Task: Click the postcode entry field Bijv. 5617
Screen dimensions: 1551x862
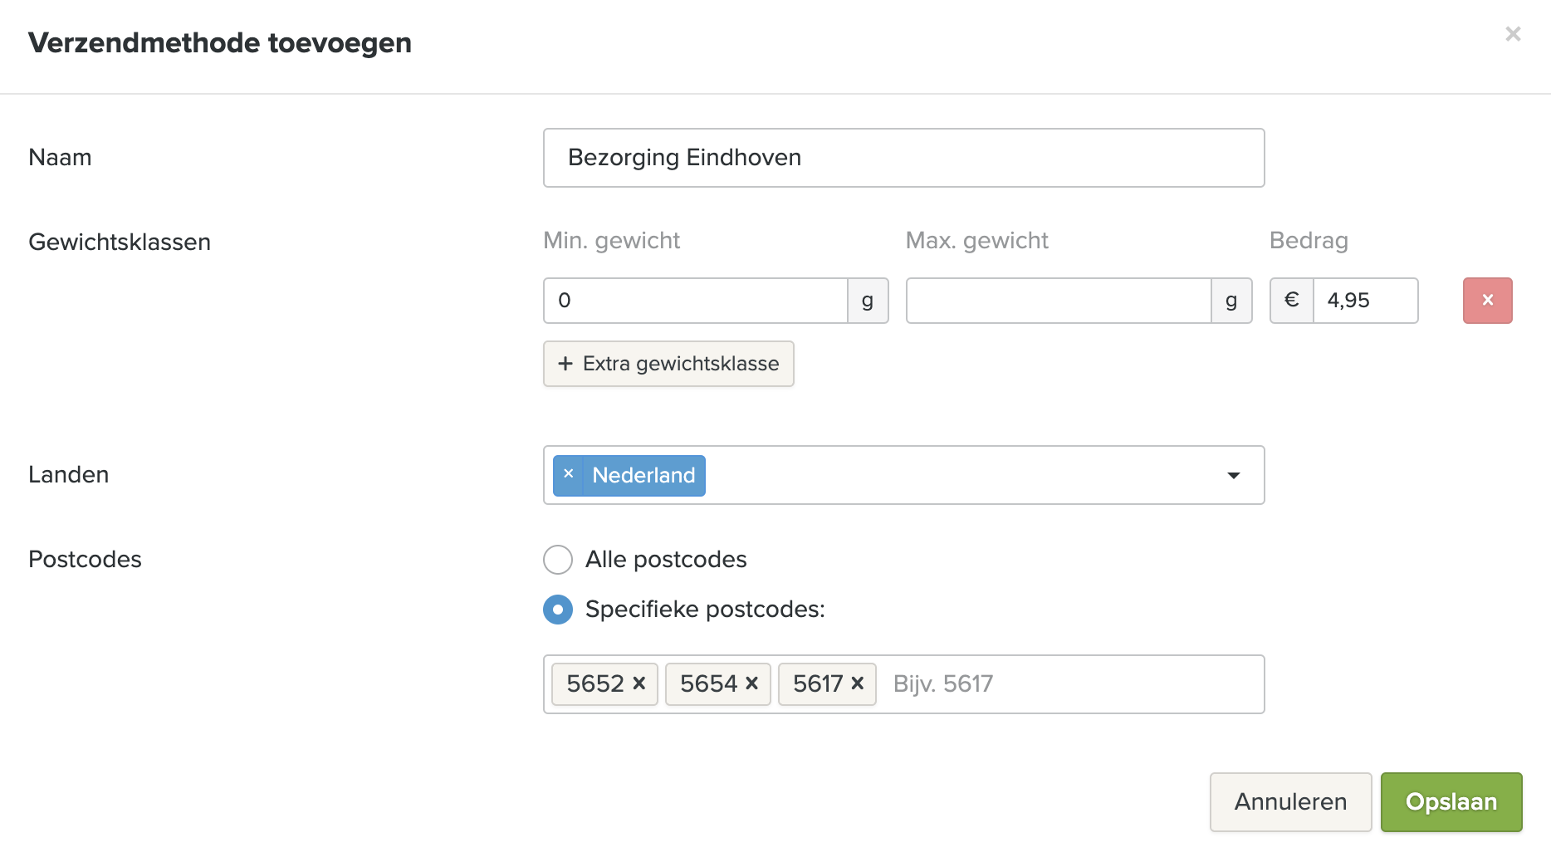Action: [1071, 684]
